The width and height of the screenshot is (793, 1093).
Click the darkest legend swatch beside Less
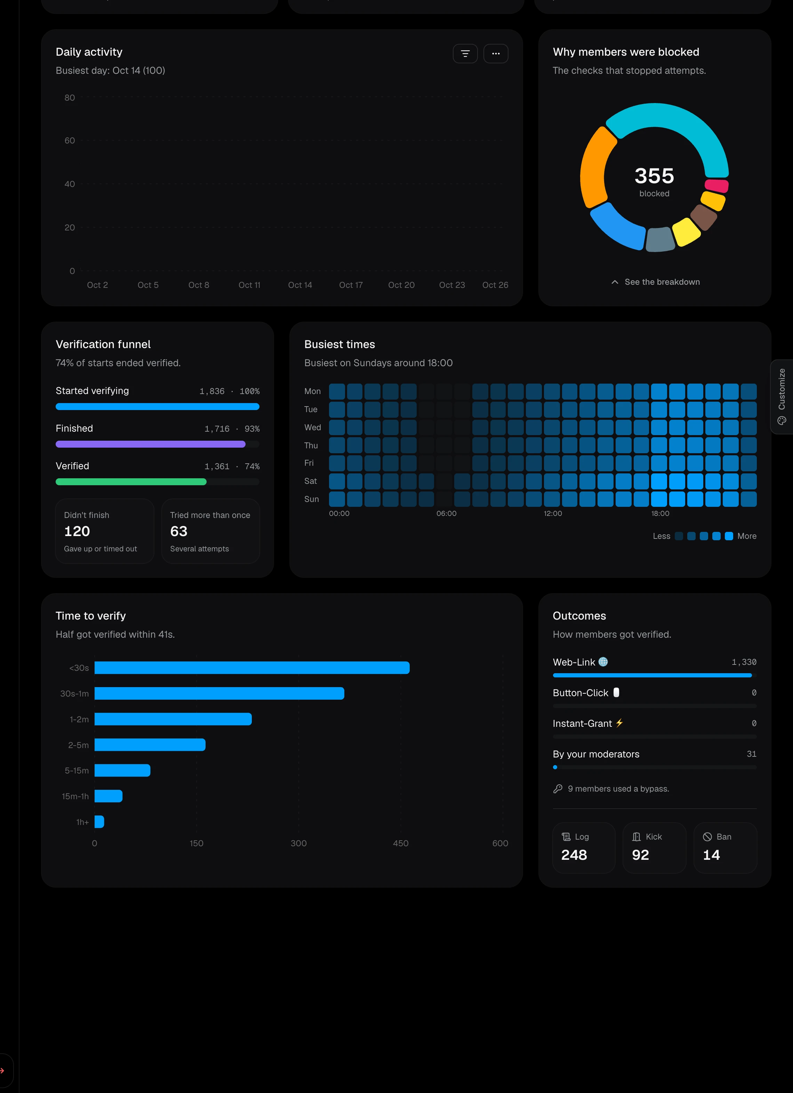(x=679, y=536)
